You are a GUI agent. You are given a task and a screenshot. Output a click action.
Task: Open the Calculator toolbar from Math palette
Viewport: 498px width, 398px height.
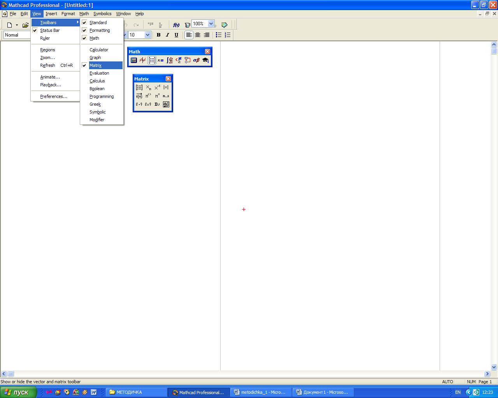[x=134, y=60]
